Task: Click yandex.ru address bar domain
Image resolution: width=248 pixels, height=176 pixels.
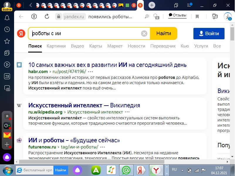Action: [x=74, y=17]
